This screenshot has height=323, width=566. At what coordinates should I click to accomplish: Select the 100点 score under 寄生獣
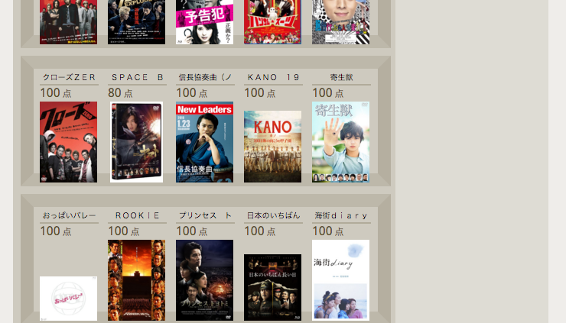pos(328,93)
